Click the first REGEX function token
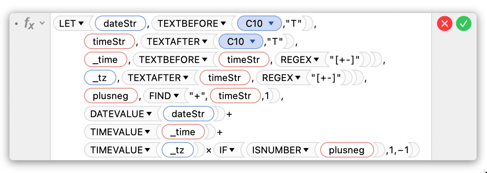 [296, 60]
